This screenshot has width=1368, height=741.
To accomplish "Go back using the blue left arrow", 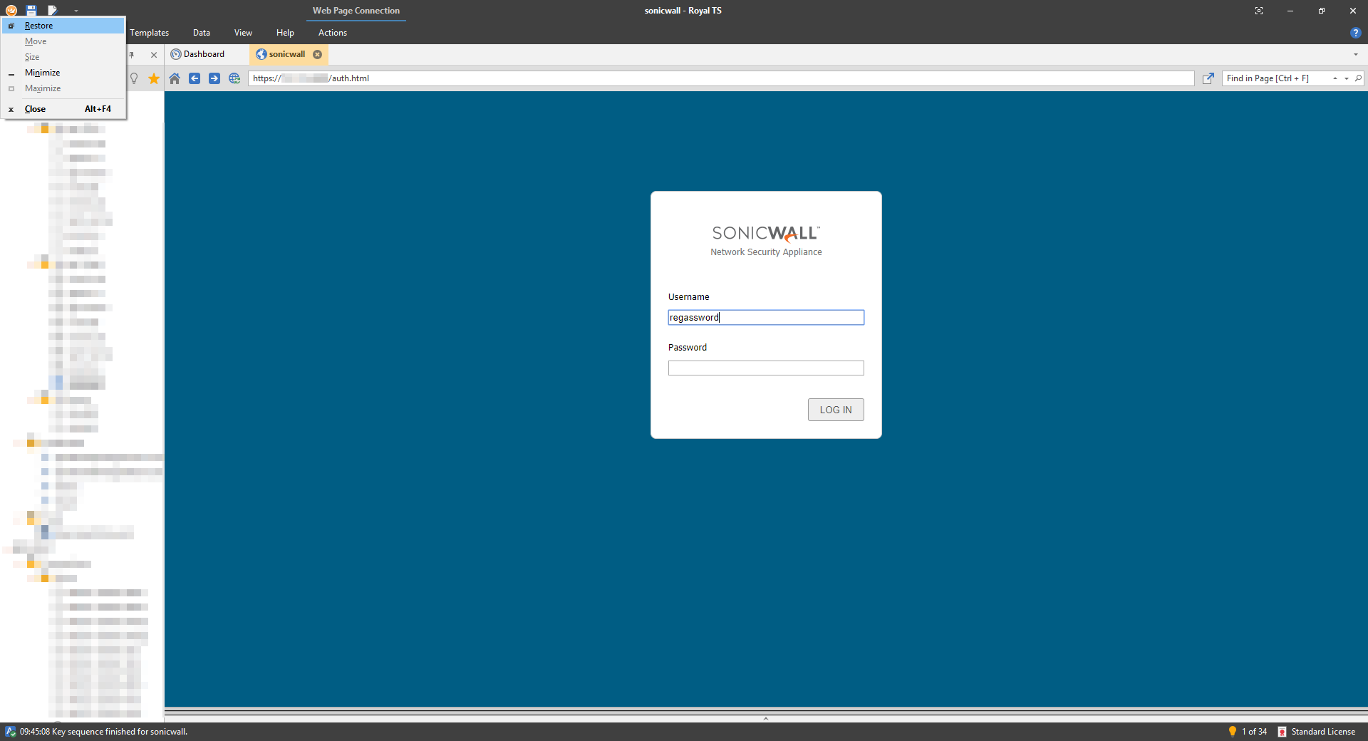I will 195,78.
